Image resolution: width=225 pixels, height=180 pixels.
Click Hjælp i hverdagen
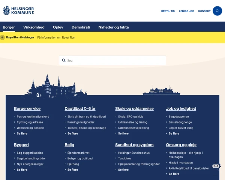pos(181,163)
